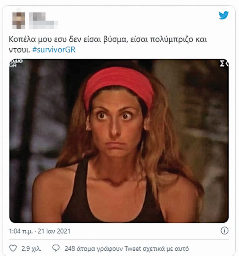Click the 2,9 χιλ. like count

(x=31, y=249)
